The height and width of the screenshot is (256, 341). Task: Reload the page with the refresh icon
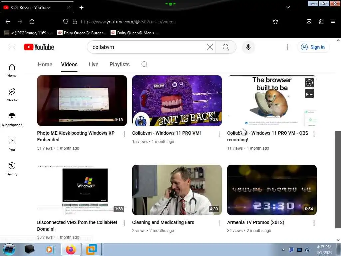(32, 22)
